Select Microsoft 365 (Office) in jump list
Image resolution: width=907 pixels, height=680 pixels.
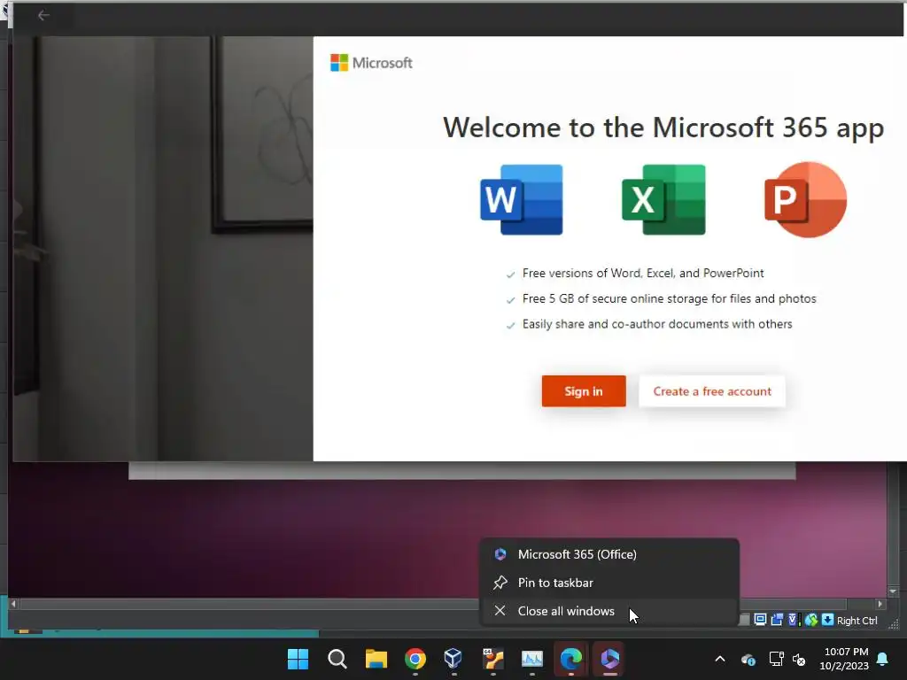tap(609, 554)
